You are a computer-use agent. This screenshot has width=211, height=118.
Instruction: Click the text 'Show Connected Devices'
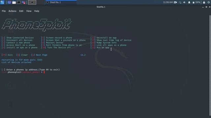[x=20, y=38]
